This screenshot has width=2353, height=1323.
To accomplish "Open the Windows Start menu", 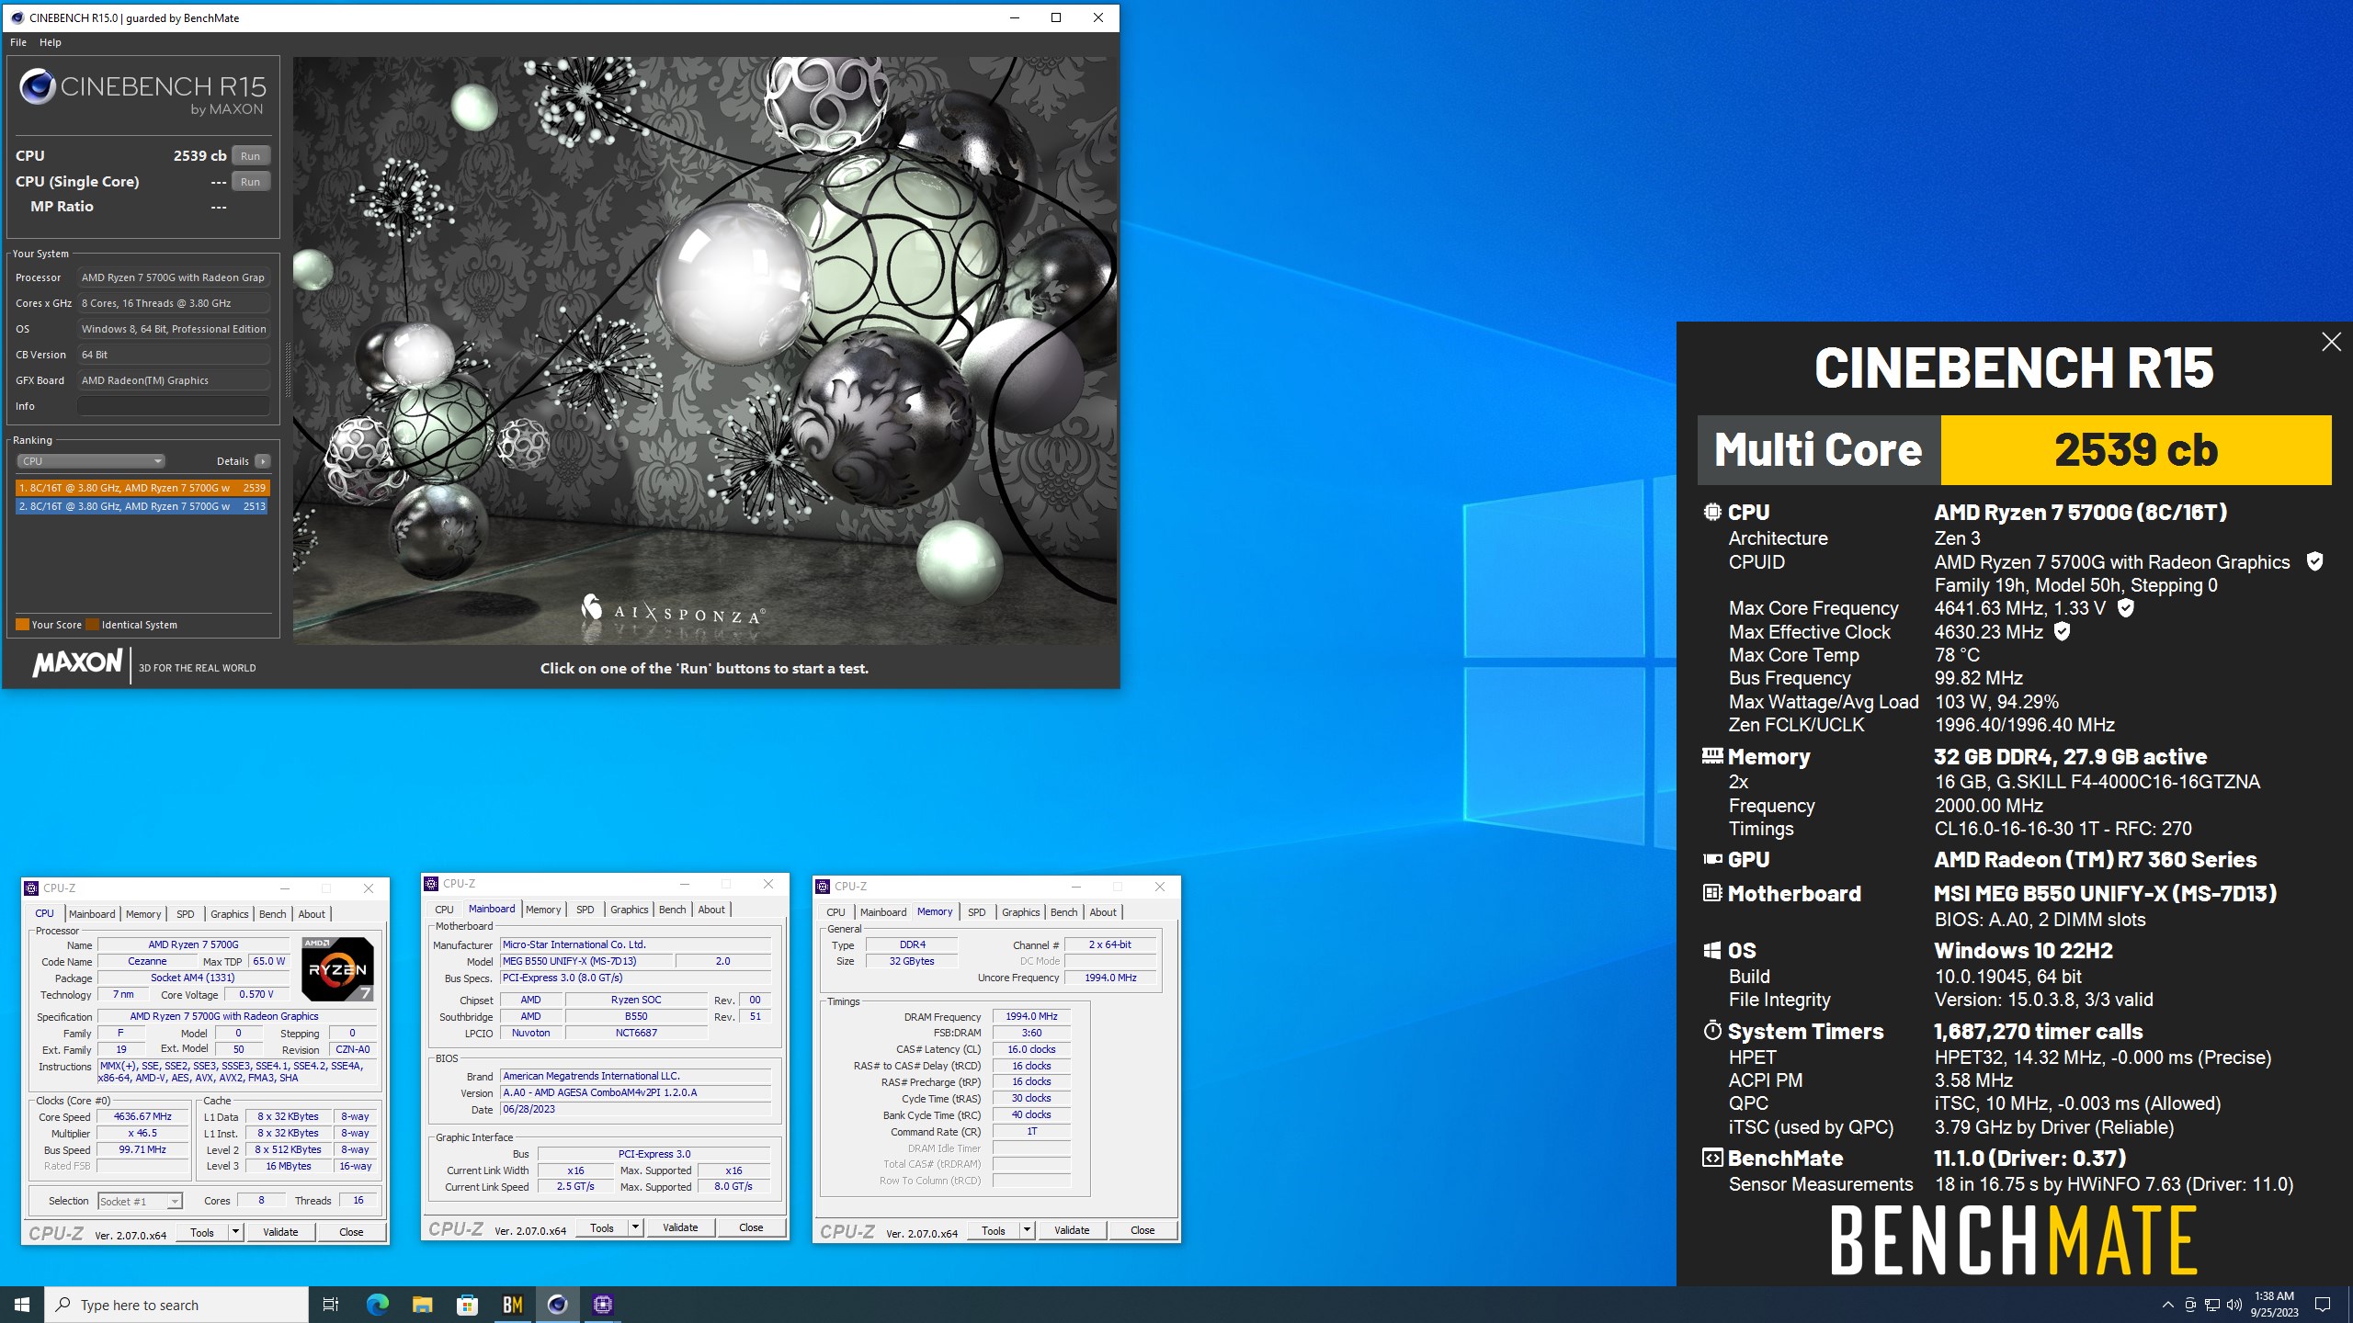I will coord(22,1305).
